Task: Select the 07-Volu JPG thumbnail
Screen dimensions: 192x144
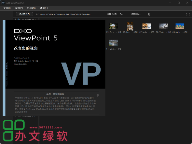Action: point(147,26)
